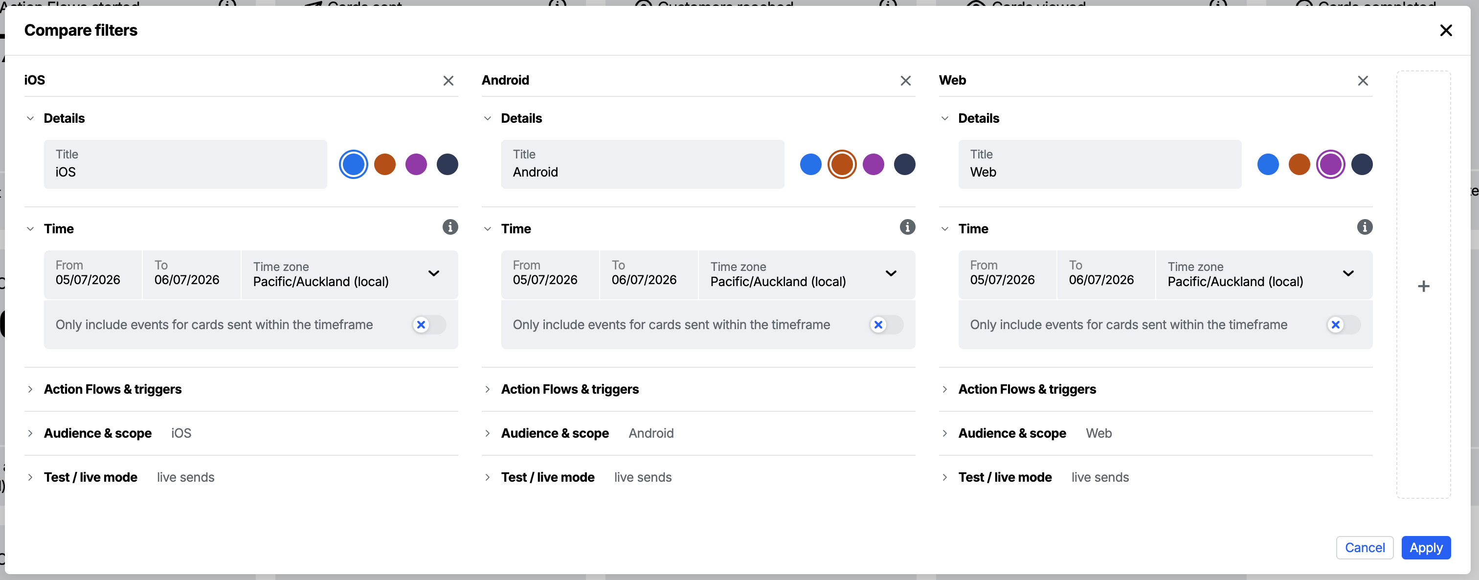
Task: Collapse the Web Time section
Action: pyautogui.click(x=944, y=228)
